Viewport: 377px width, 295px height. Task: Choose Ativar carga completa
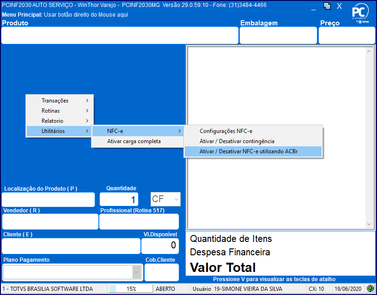click(x=138, y=141)
